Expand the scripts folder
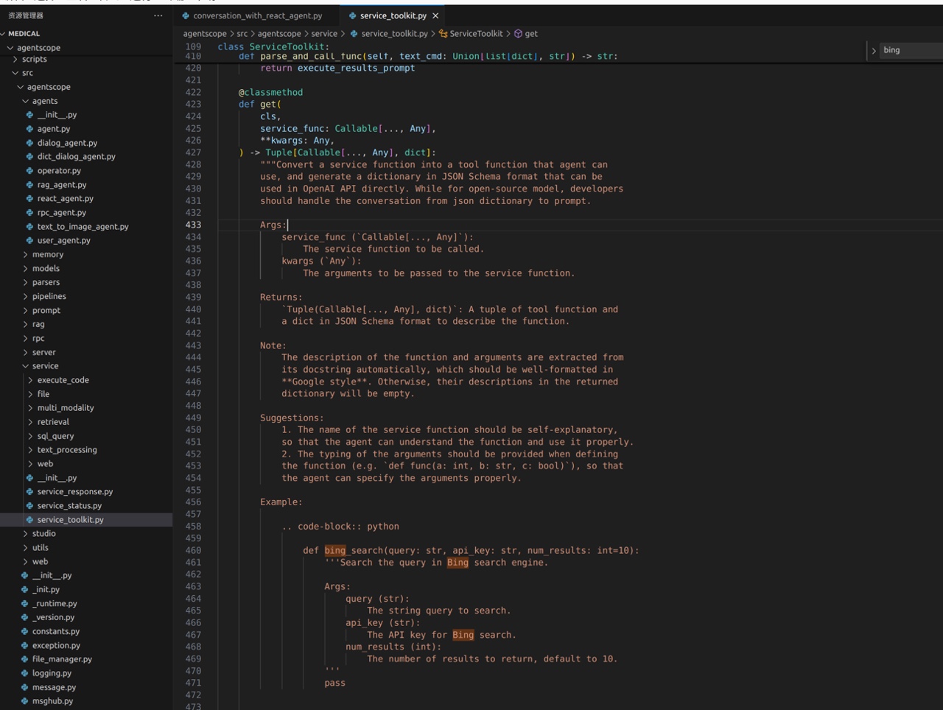This screenshot has width=943, height=710. click(15, 60)
